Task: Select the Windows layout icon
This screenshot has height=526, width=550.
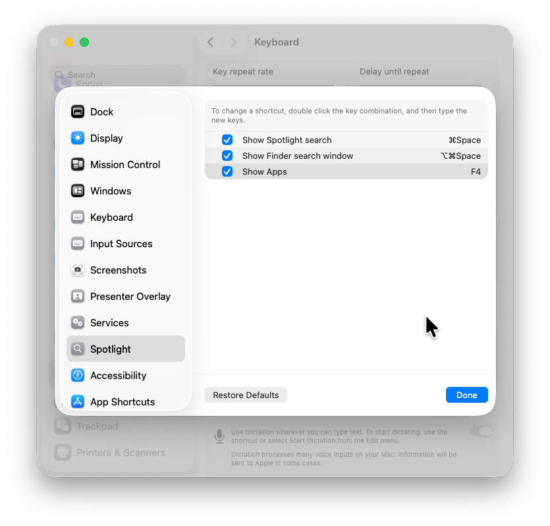Action: pos(78,191)
